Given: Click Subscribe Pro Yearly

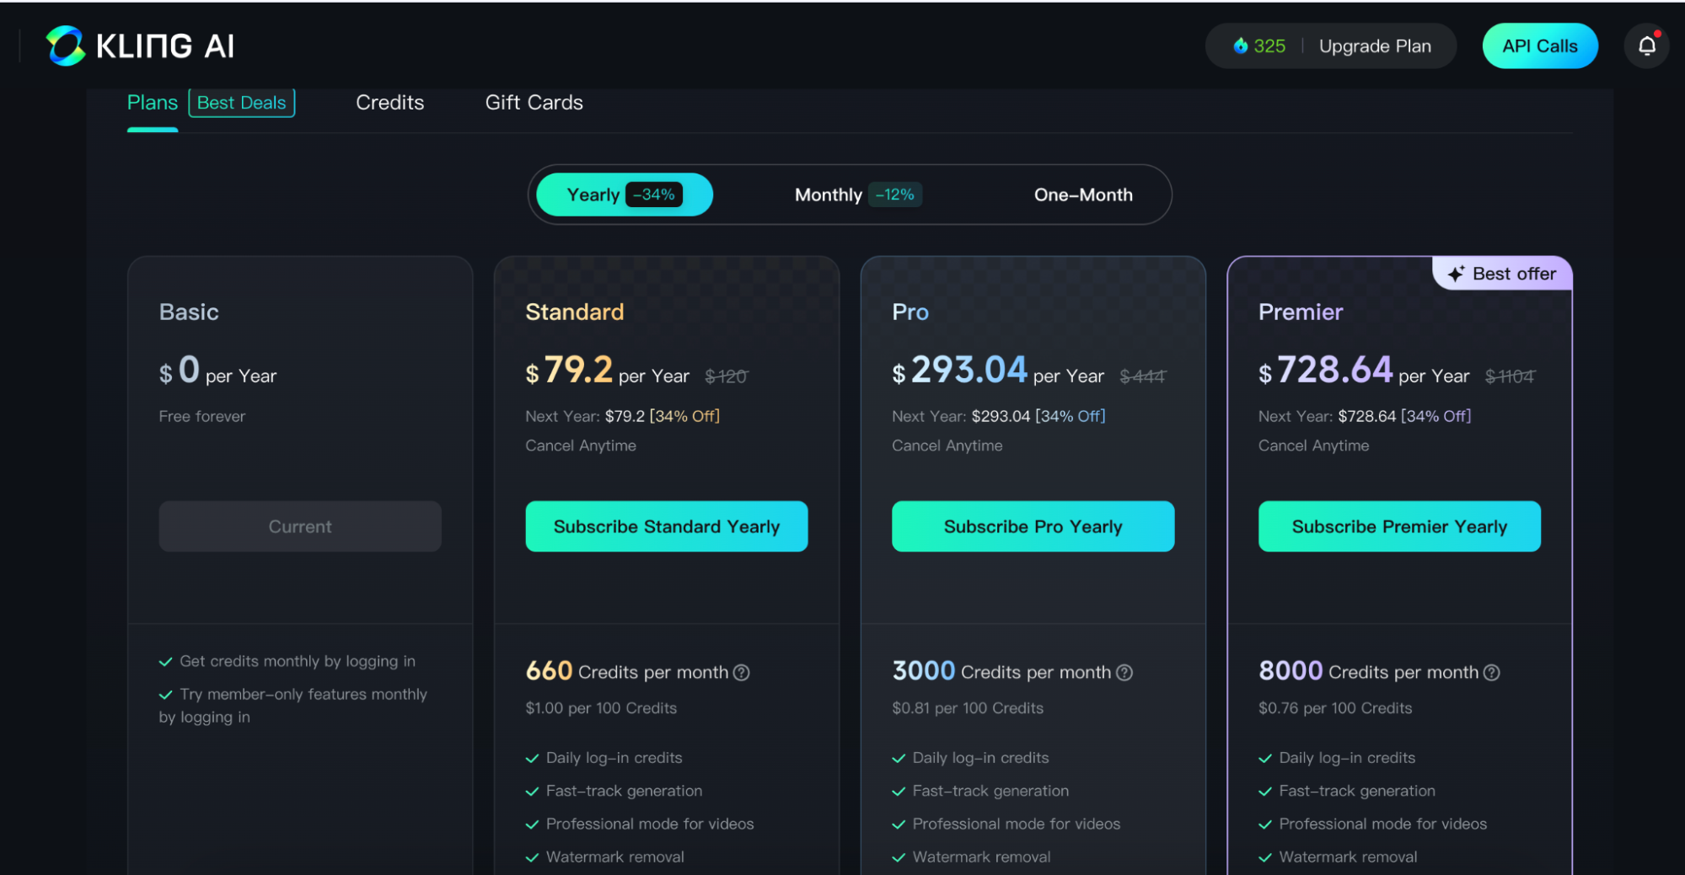Looking at the screenshot, I should (1033, 526).
